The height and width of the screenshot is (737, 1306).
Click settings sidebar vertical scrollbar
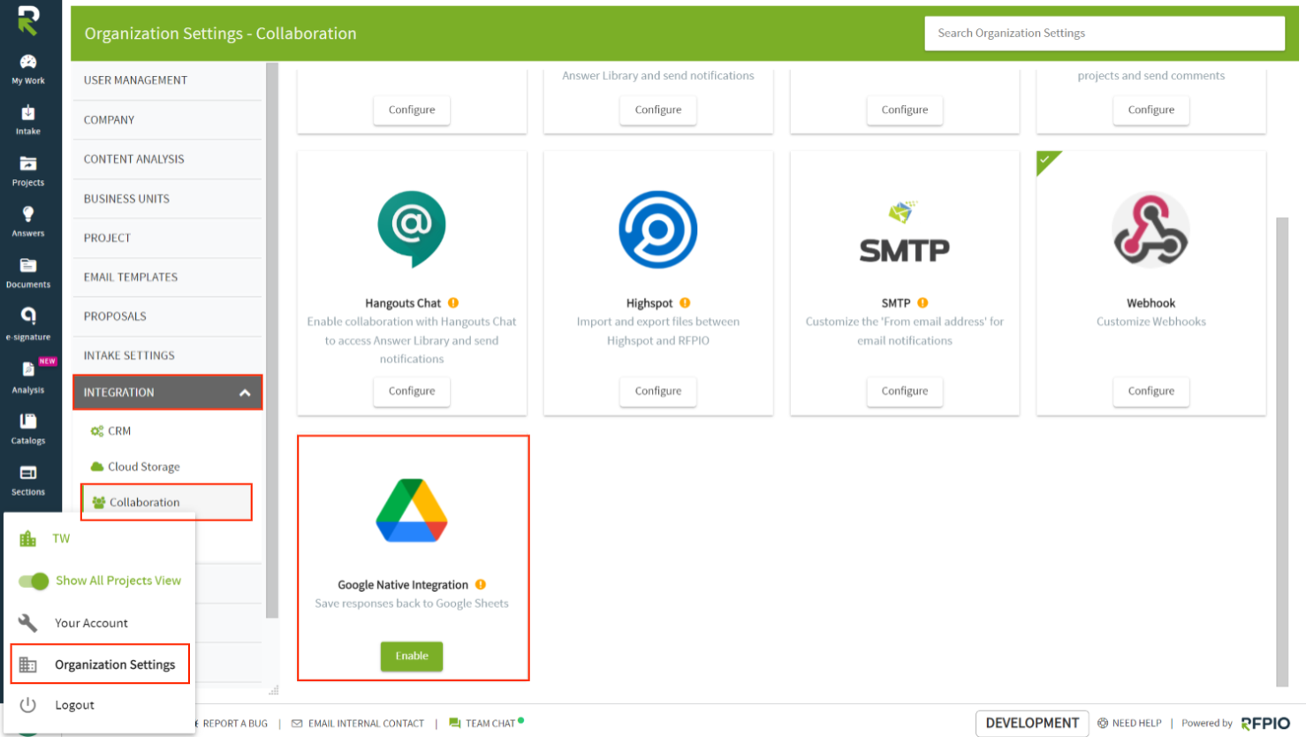coord(272,340)
